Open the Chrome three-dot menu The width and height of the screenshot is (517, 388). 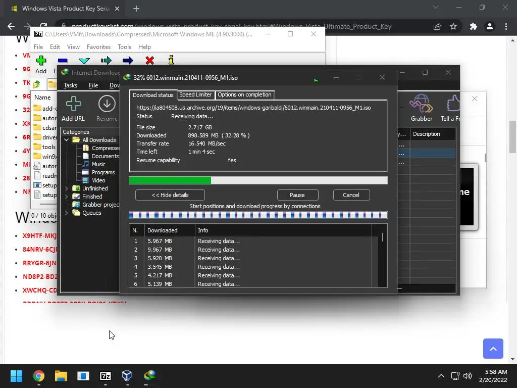pos(506,26)
